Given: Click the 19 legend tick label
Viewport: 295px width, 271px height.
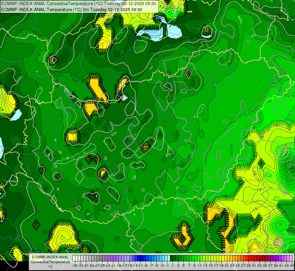Looking at the screenshot, I should coord(221,266).
